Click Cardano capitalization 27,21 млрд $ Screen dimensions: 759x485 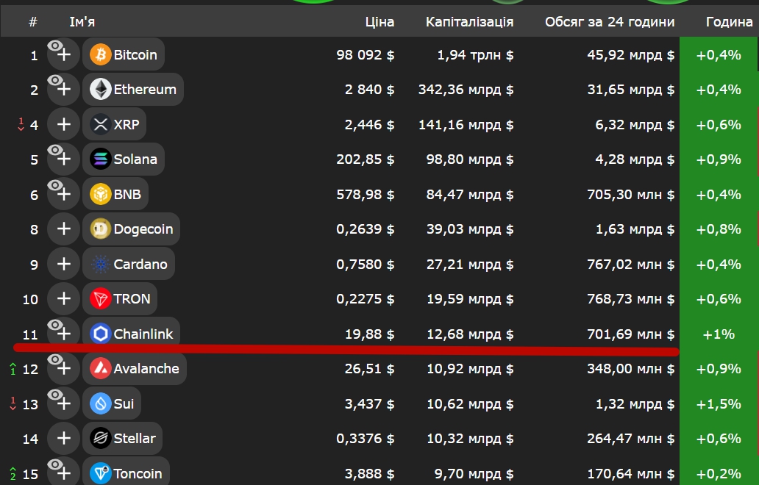pyautogui.click(x=470, y=264)
